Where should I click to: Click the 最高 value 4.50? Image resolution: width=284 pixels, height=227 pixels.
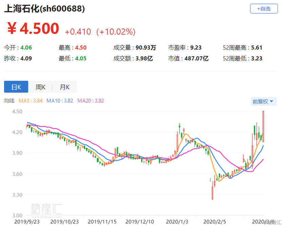81,48
